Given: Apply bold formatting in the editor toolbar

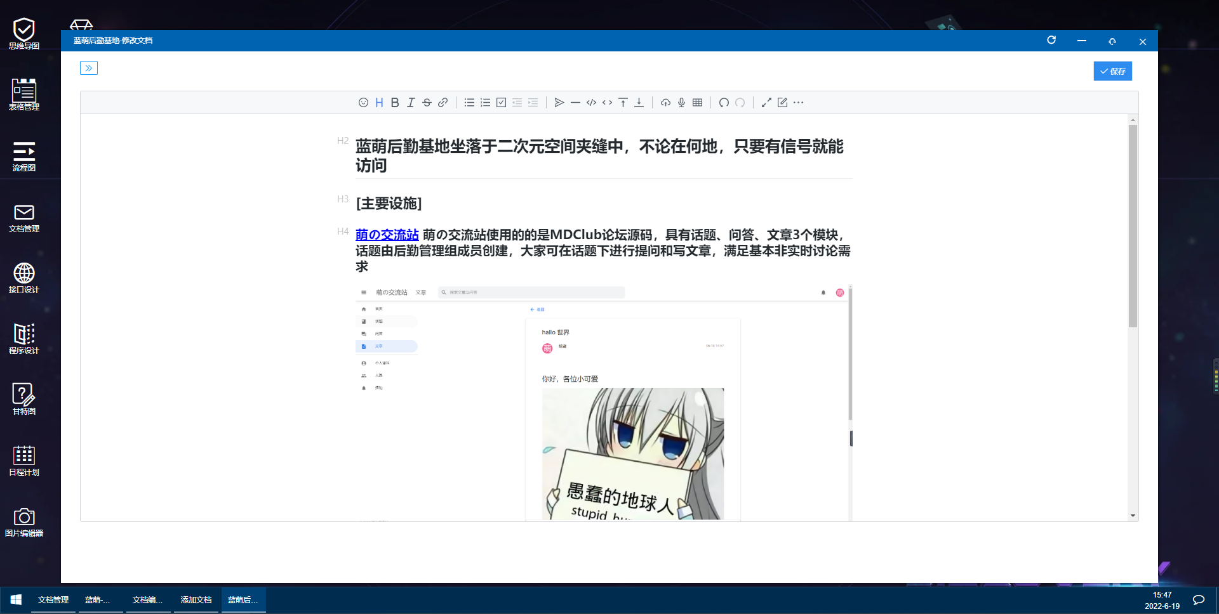Looking at the screenshot, I should coord(395,103).
